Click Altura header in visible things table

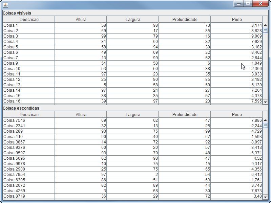(x=81, y=19)
